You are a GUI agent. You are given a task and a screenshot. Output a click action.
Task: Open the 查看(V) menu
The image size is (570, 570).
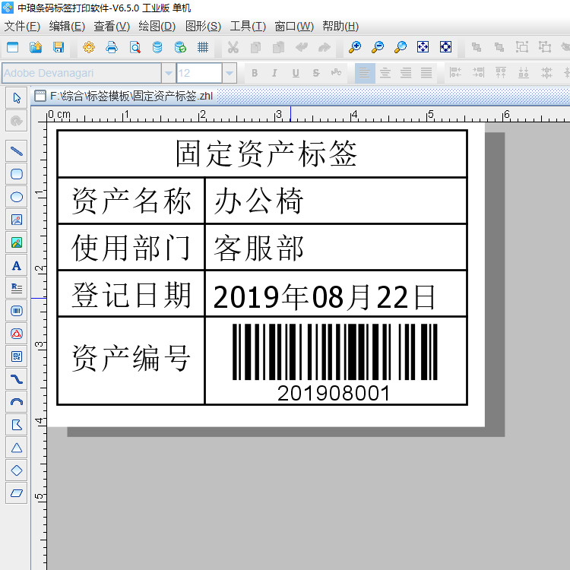coord(112,26)
